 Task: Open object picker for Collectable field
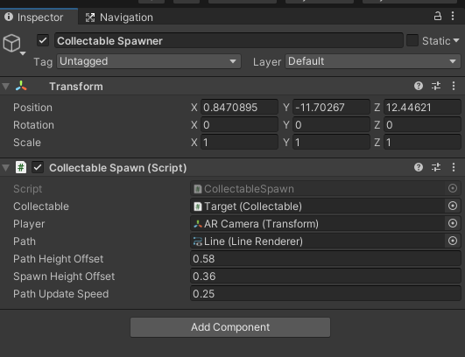click(453, 206)
